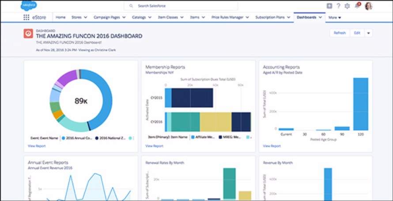Click the 2016 Annual Co... legend swatch
This screenshot has width=393, height=201.
point(64,138)
